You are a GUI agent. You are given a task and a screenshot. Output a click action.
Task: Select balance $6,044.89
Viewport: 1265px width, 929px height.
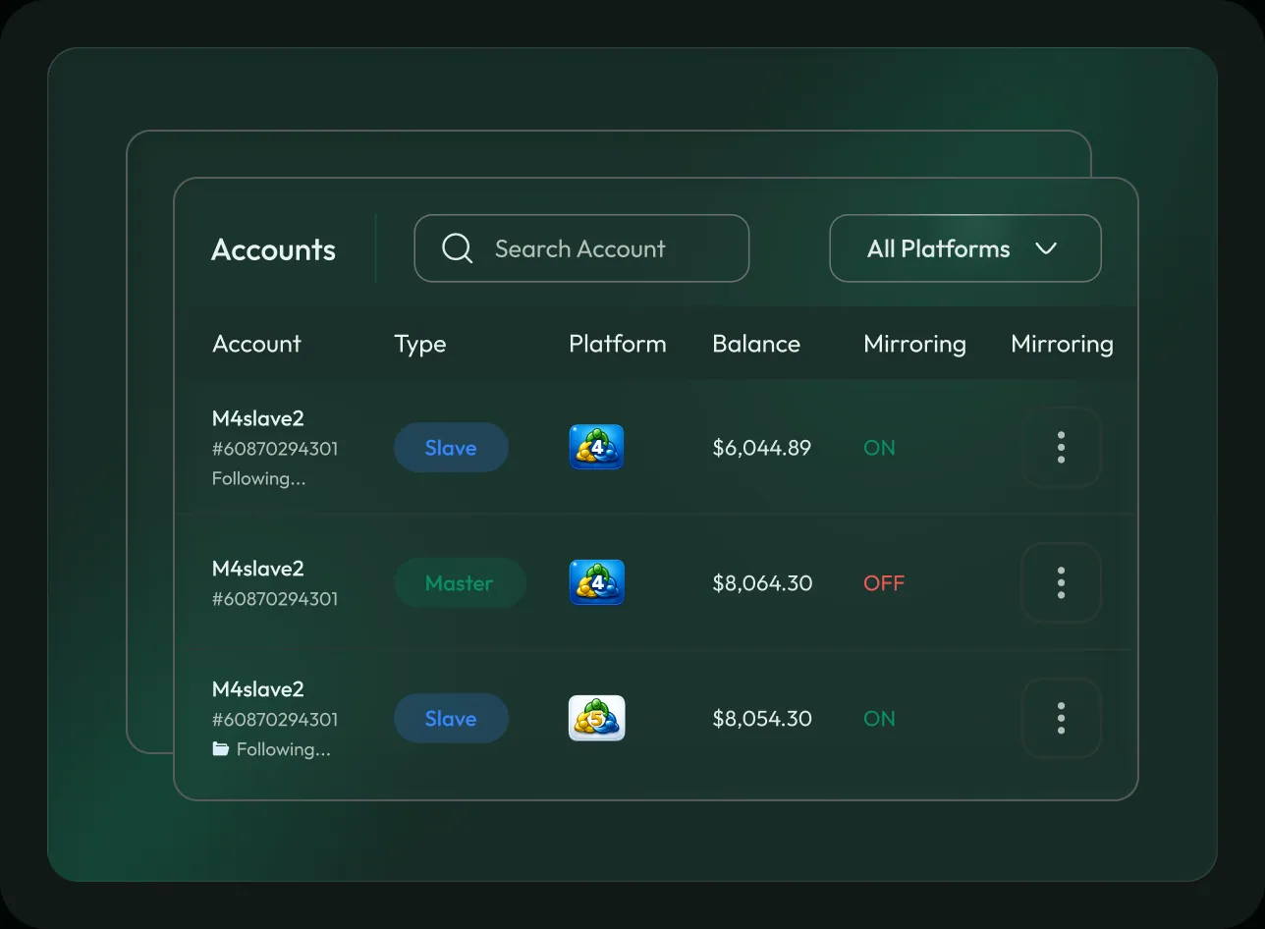pyautogui.click(x=762, y=448)
